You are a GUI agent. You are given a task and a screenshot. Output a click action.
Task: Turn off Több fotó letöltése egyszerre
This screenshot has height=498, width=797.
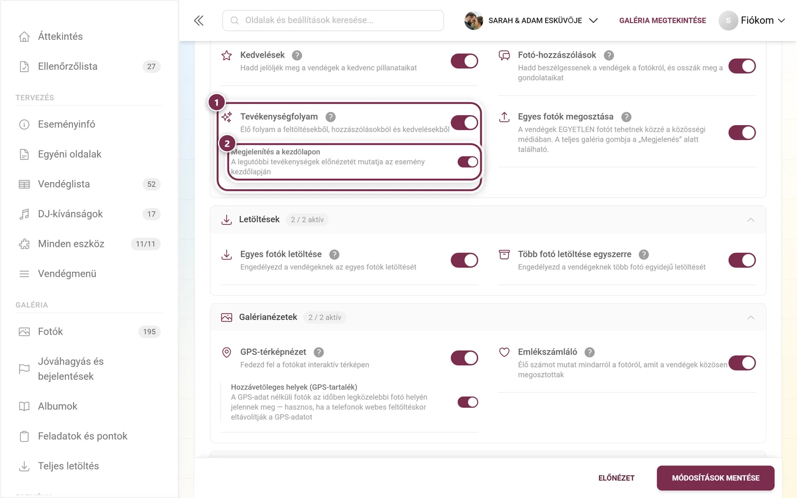tap(742, 260)
